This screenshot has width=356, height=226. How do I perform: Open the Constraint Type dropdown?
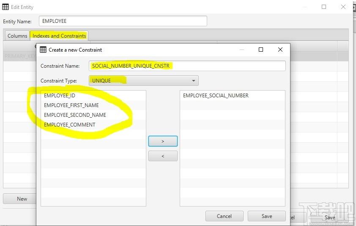144,81
